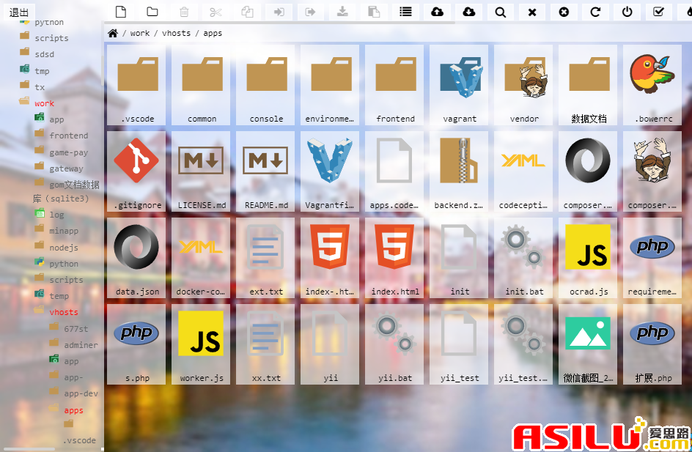Select the README.md file tile
This screenshot has width=692, height=452.
(x=267, y=171)
